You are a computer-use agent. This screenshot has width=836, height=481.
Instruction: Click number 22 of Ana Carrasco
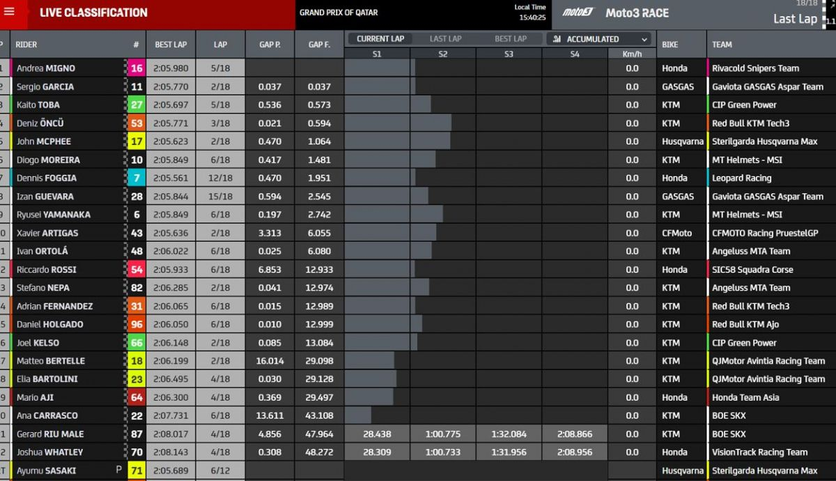pos(137,415)
